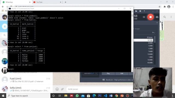The height and width of the screenshot is (98, 175).
Task: Click the MySQL console scrollbar up arrow
Action: coord(132,12)
